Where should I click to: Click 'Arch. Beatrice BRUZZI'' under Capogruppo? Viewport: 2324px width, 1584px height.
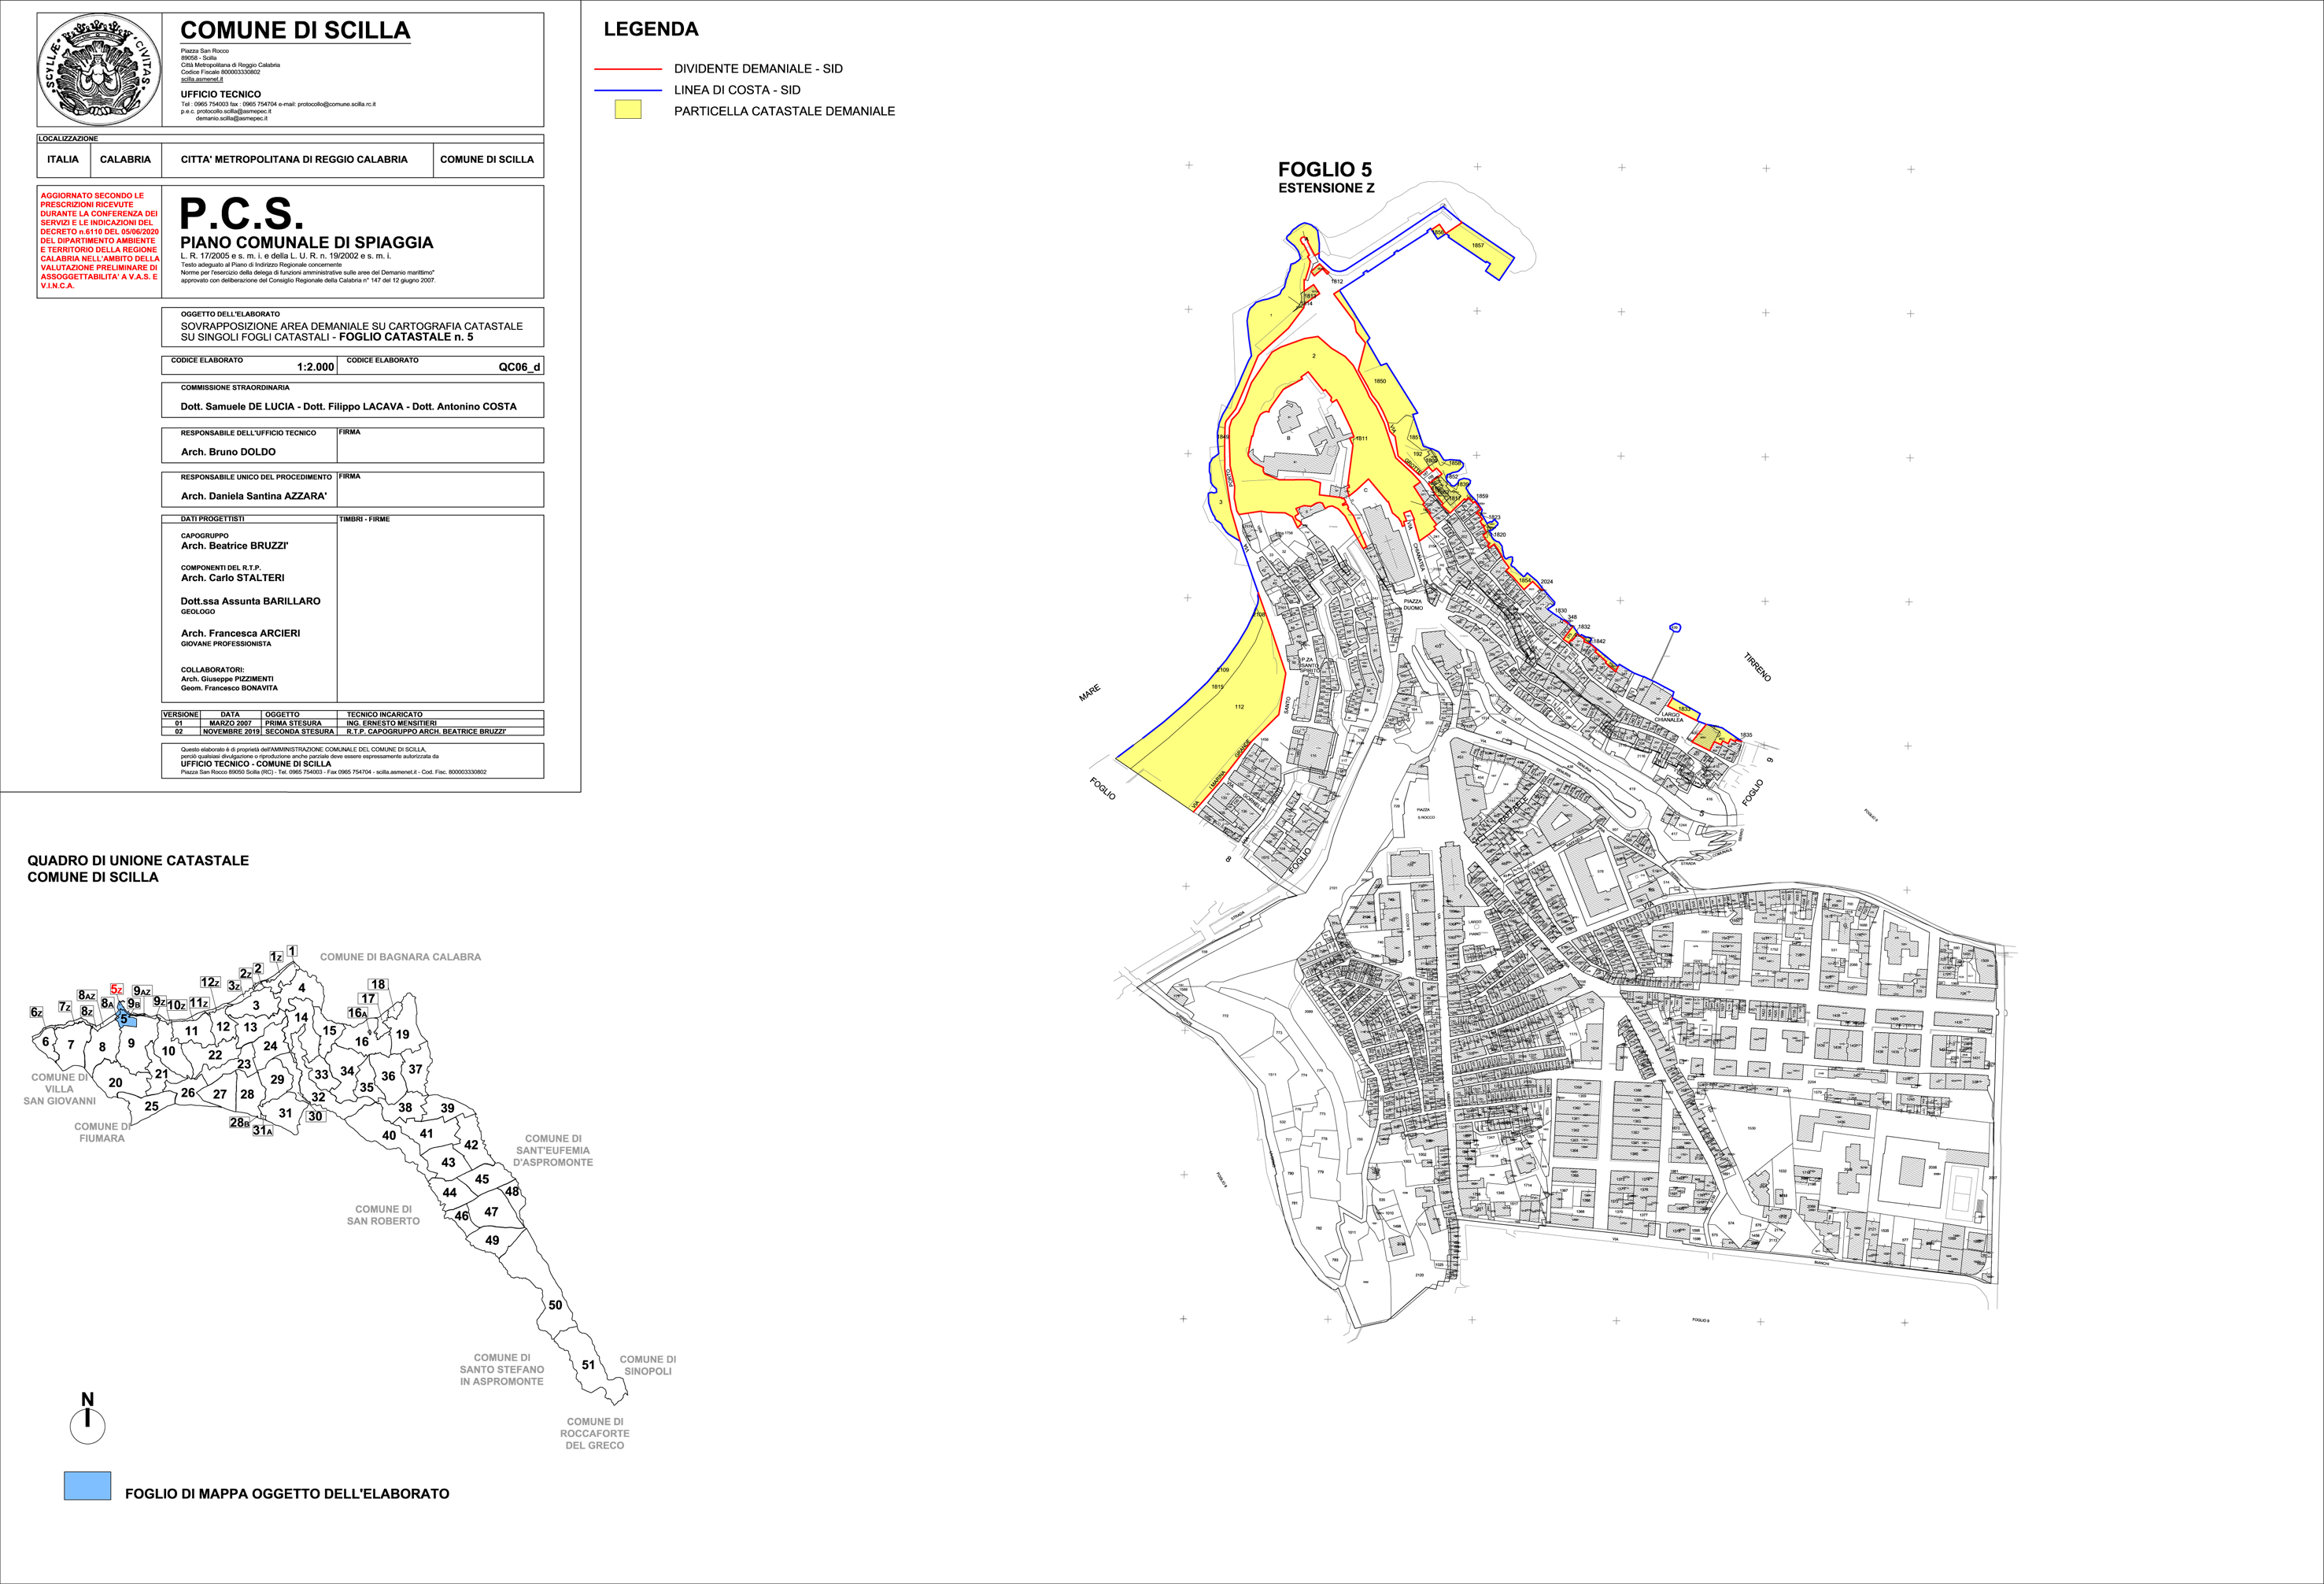click(234, 546)
